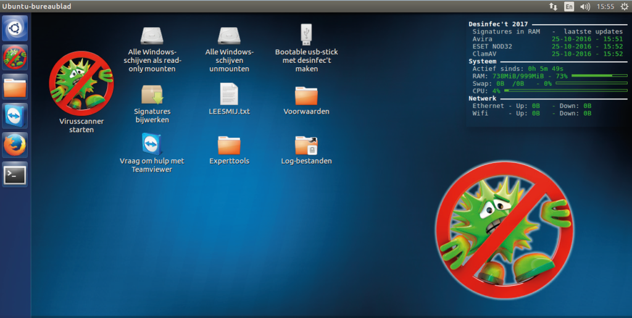Click the Systeem section heading
The image size is (632, 318).
pyautogui.click(x=483, y=61)
